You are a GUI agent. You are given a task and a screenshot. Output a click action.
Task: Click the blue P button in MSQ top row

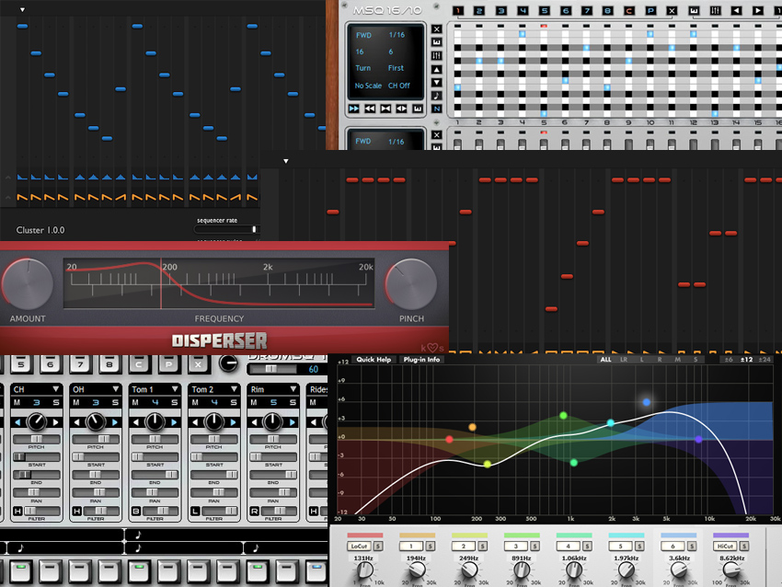pos(650,10)
